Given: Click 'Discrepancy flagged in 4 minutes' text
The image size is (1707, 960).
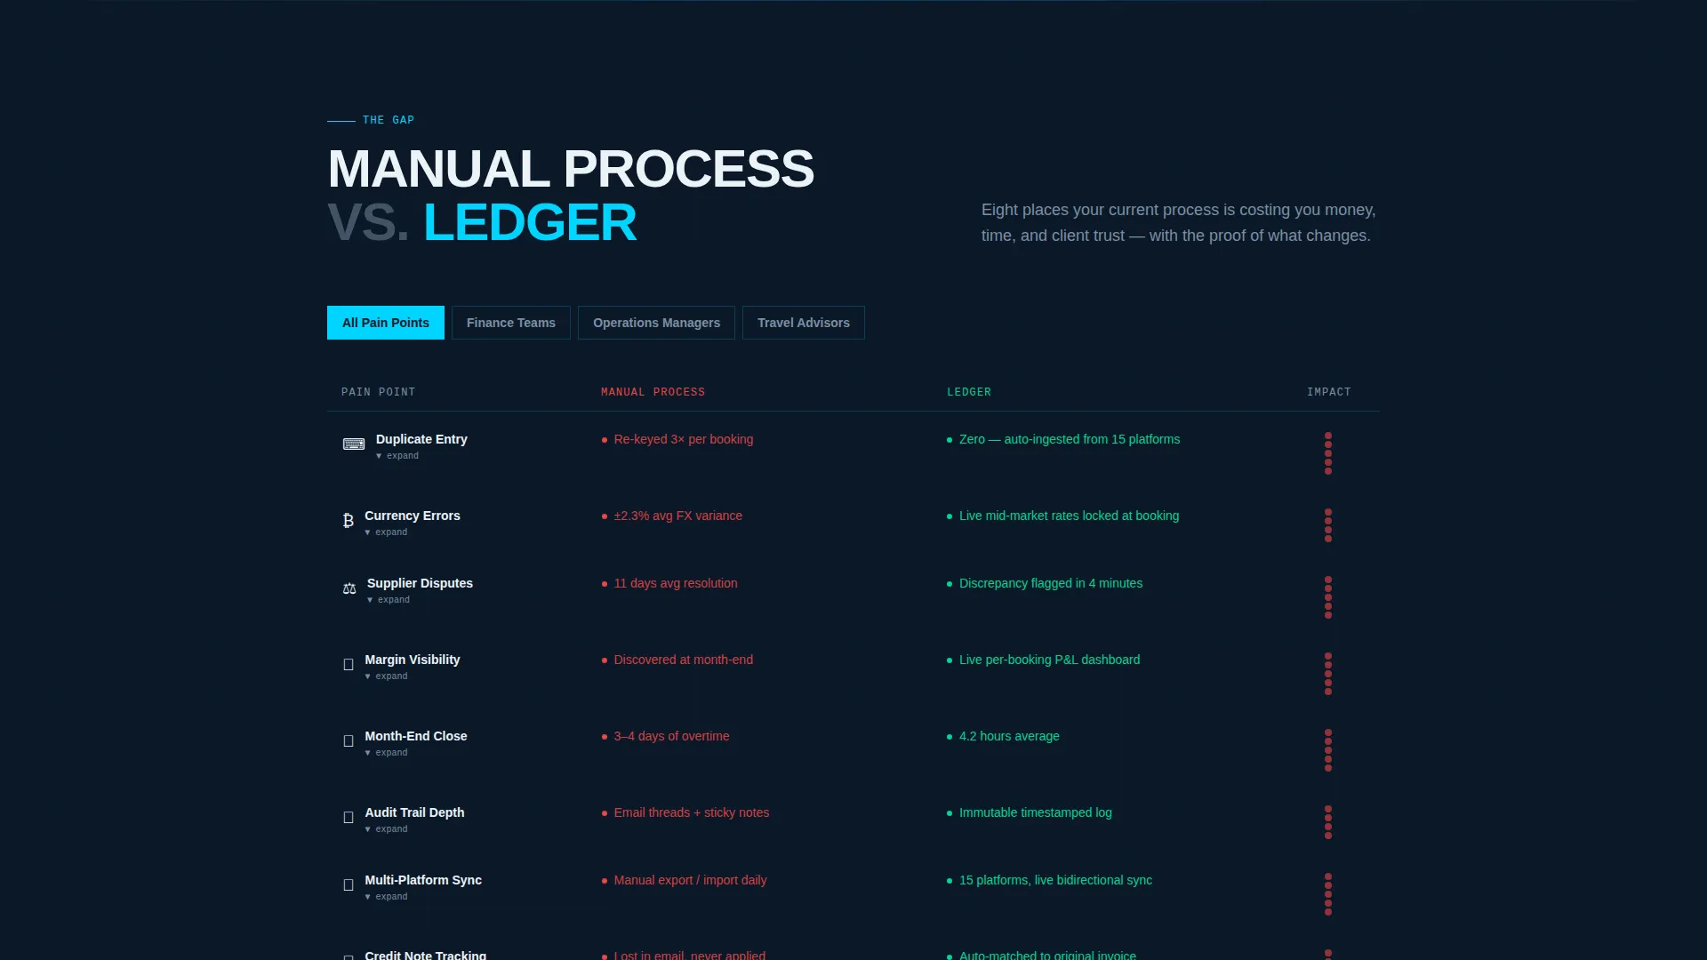Looking at the screenshot, I should coord(1051,583).
